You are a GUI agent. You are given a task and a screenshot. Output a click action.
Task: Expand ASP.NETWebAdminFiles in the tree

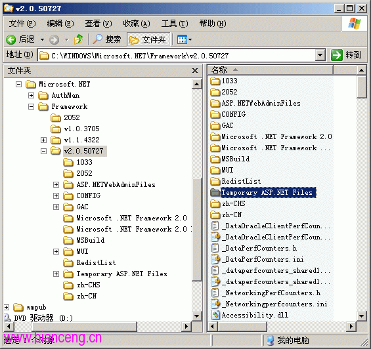pyautogui.click(x=56, y=184)
